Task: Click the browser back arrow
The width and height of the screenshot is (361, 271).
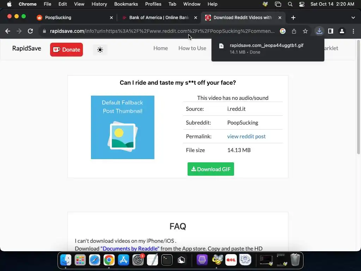Action: pyautogui.click(x=8, y=31)
